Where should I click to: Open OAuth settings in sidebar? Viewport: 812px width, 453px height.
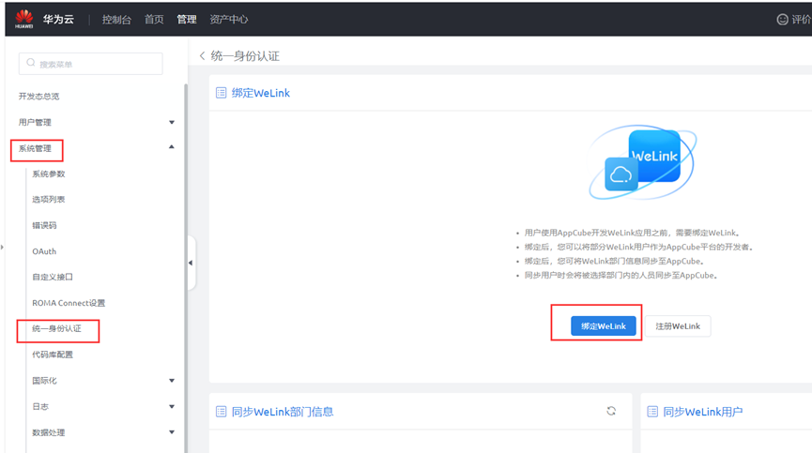(x=44, y=251)
